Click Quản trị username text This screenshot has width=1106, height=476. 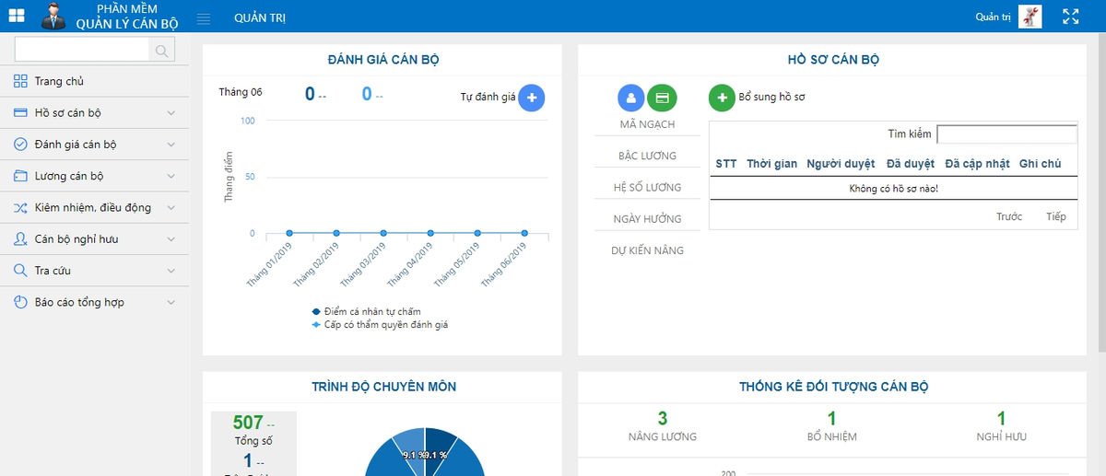[x=994, y=17]
